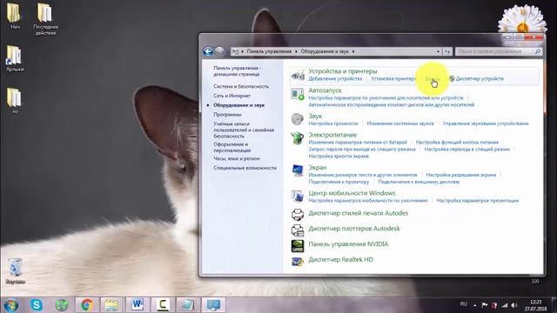Open the address bar history dropdown
The image size is (557, 313).
438,51
